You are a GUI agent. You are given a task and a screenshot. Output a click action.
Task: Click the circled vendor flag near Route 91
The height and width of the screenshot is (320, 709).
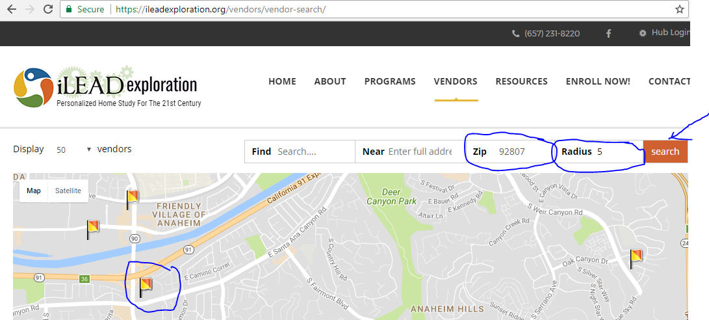pyautogui.click(x=146, y=285)
